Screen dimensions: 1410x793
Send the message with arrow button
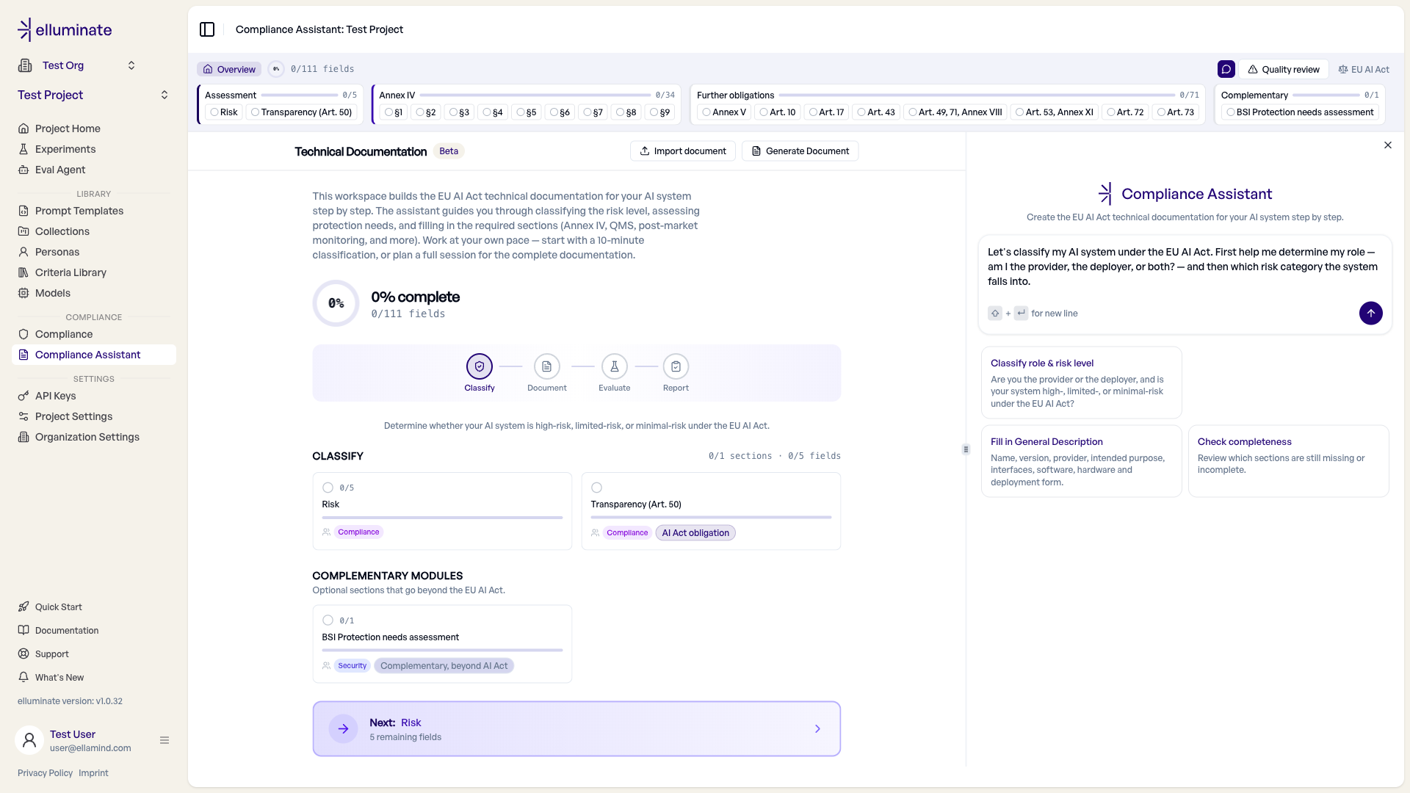(1370, 313)
